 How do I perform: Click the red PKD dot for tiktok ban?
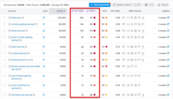click(95, 18)
